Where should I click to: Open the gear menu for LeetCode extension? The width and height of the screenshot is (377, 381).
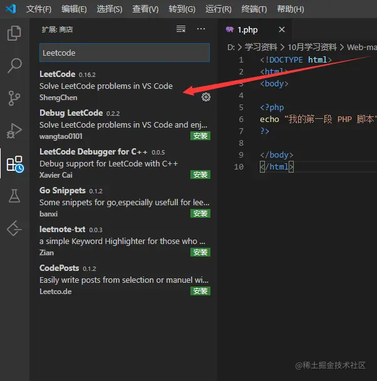click(206, 97)
